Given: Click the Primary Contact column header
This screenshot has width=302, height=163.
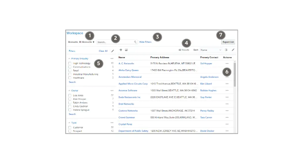Looking at the screenshot, I should pyautogui.click(x=209, y=58).
